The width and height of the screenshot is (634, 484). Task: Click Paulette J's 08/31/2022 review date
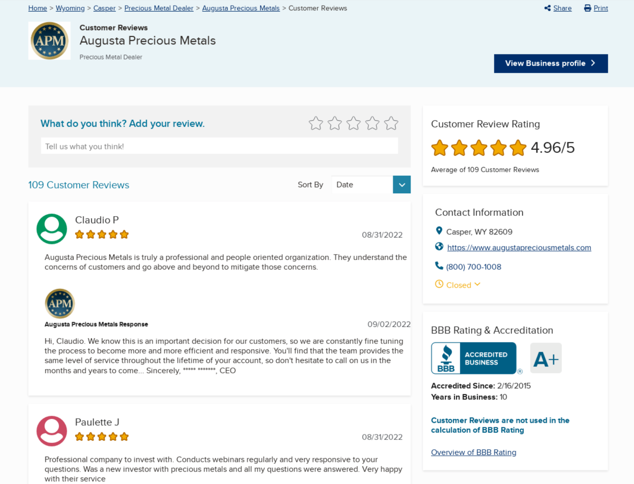[x=382, y=437]
